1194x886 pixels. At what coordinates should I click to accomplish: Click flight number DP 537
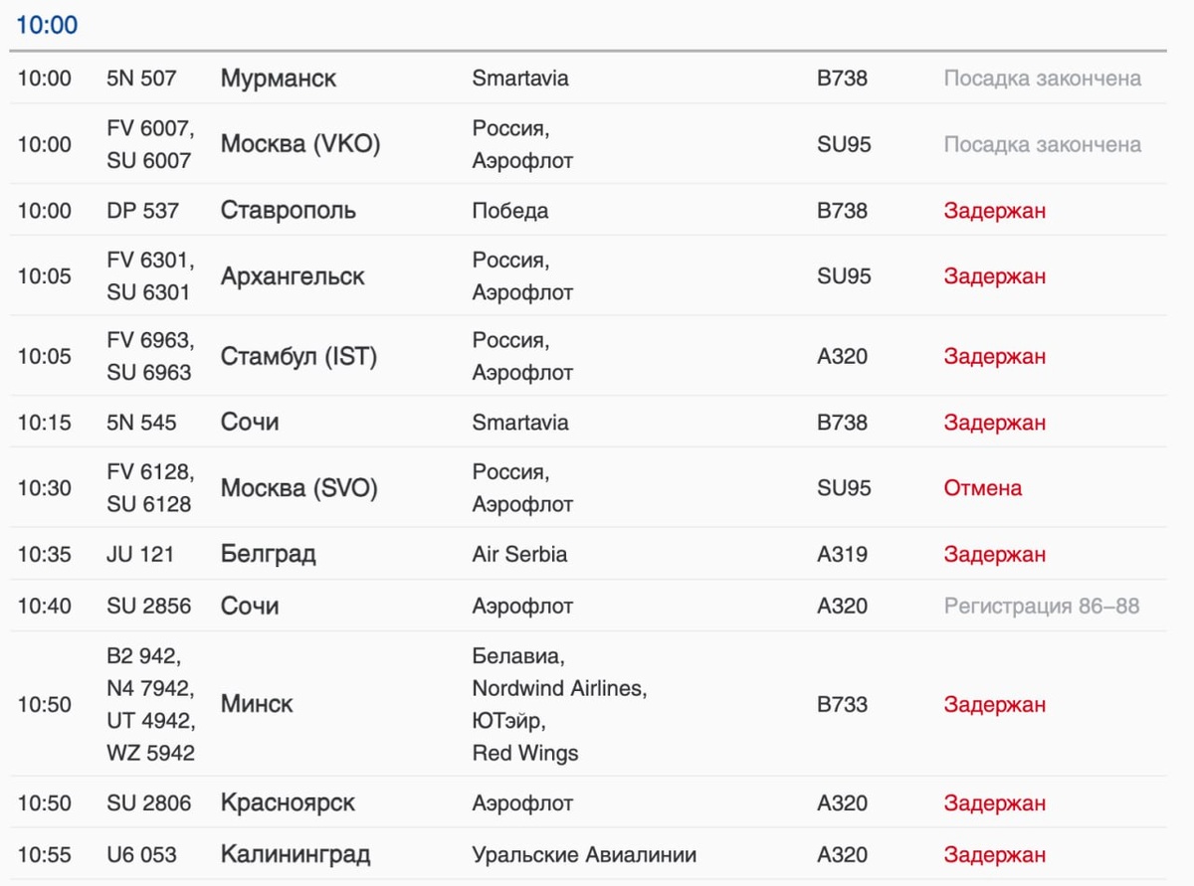(142, 211)
